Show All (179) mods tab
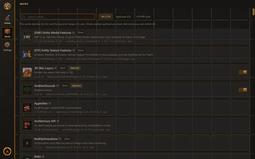255x159 pixels. [x=106, y=17]
